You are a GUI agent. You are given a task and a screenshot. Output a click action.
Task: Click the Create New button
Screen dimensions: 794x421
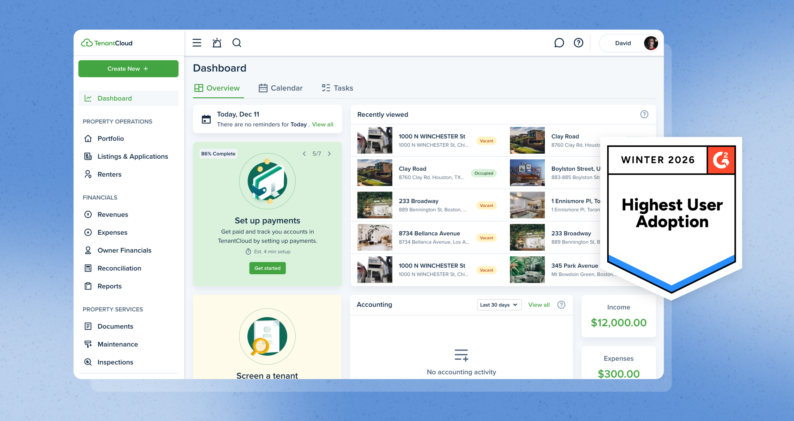click(x=128, y=69)
